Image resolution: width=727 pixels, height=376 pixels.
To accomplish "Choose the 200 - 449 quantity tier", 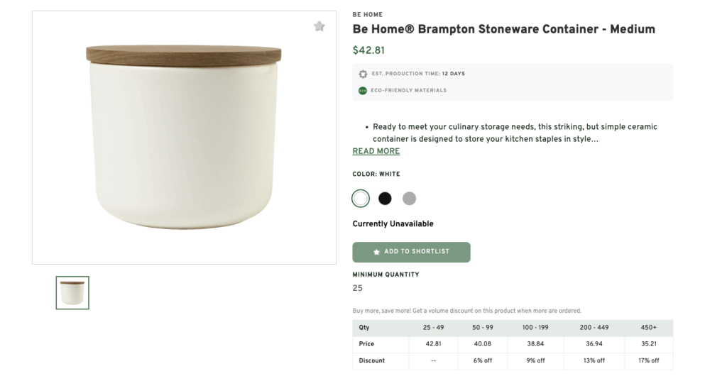I will coord(594,328).
